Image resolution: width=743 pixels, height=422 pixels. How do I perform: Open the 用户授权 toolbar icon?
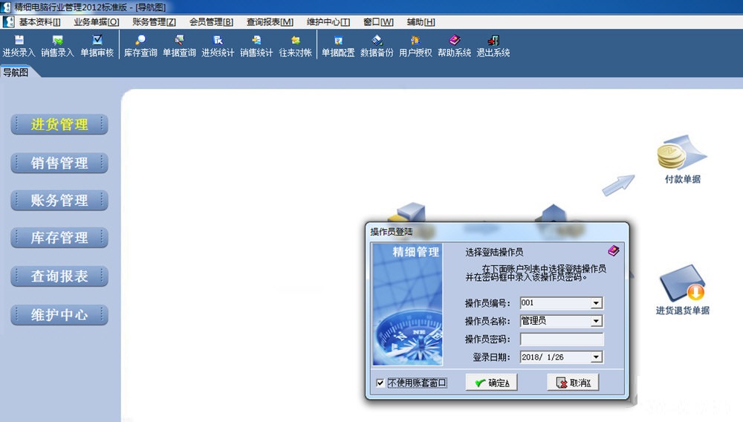click(415, 46)
